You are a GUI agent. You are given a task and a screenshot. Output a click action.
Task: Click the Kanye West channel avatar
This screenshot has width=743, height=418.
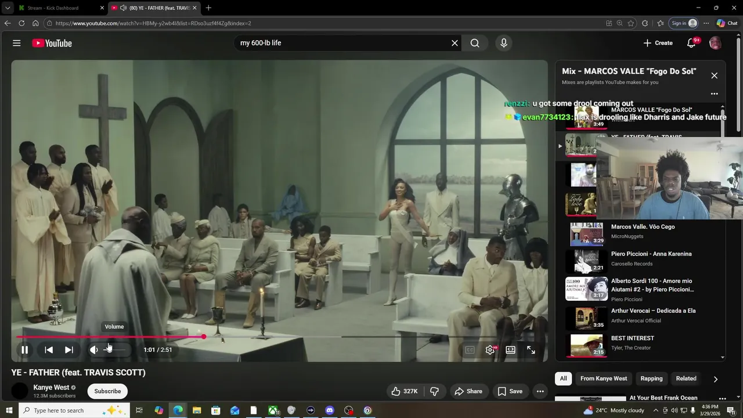[20, 391]
